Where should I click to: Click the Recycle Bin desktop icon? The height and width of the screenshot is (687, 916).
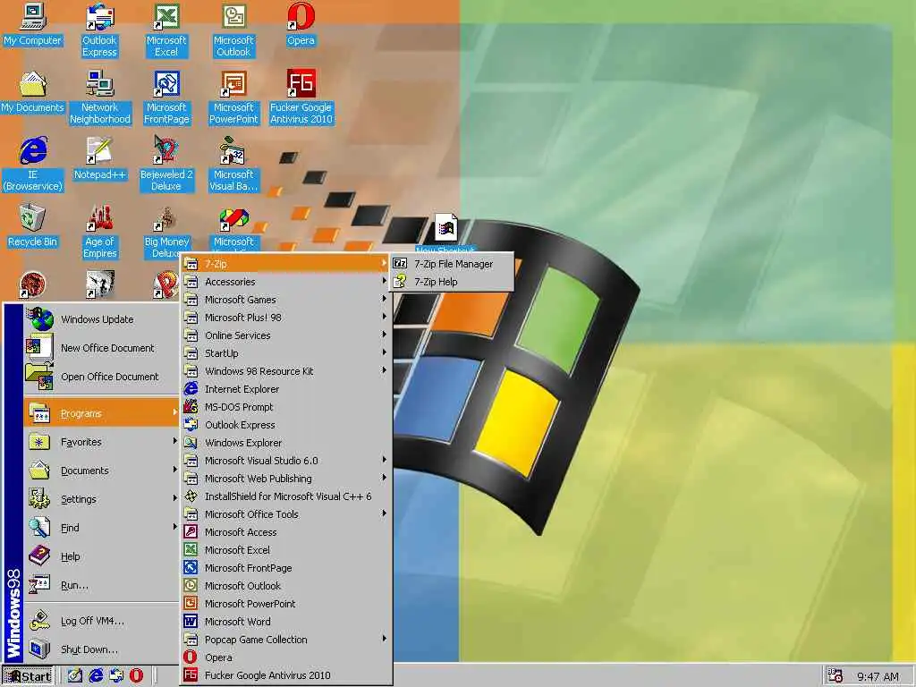click(32, 226)
